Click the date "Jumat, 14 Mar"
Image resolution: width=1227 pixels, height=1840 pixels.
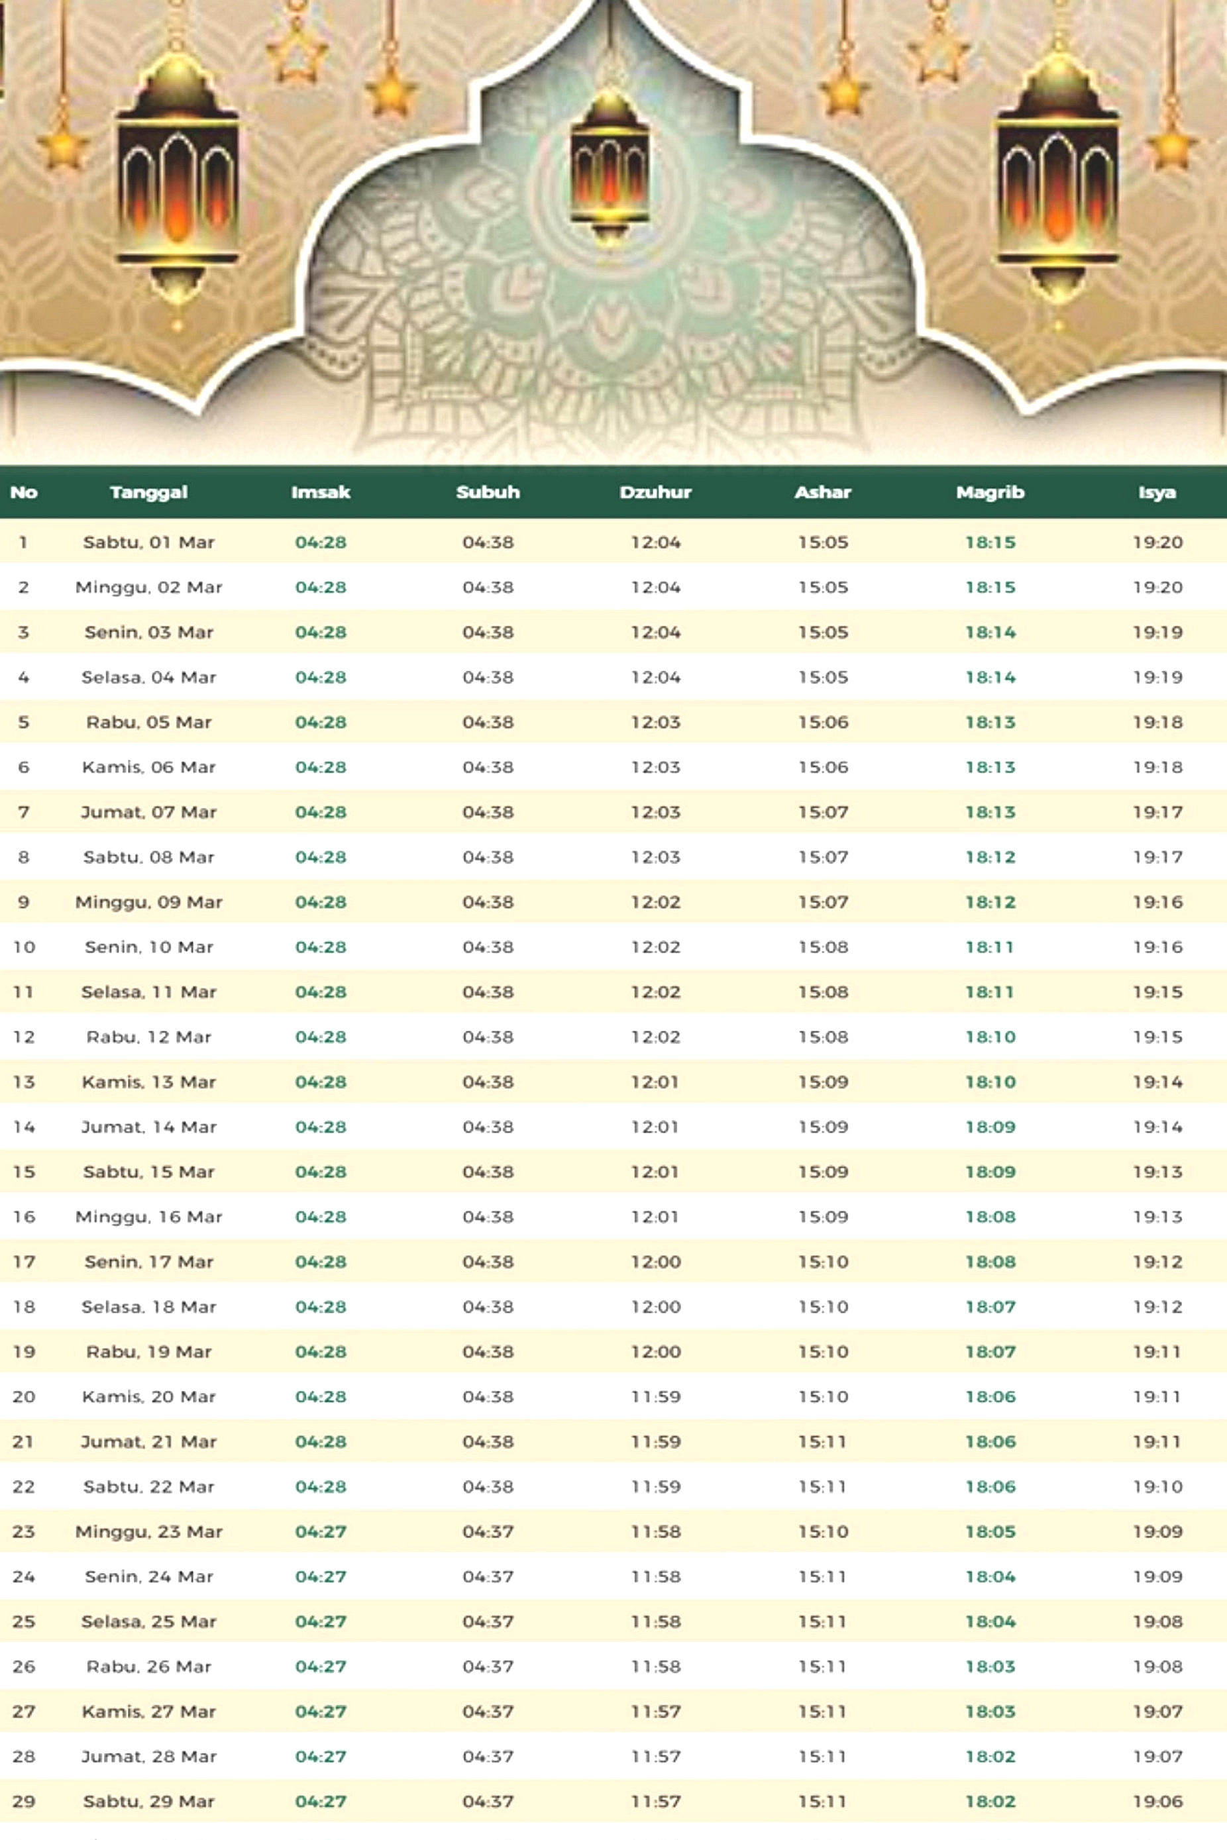tap(148, 1127)
